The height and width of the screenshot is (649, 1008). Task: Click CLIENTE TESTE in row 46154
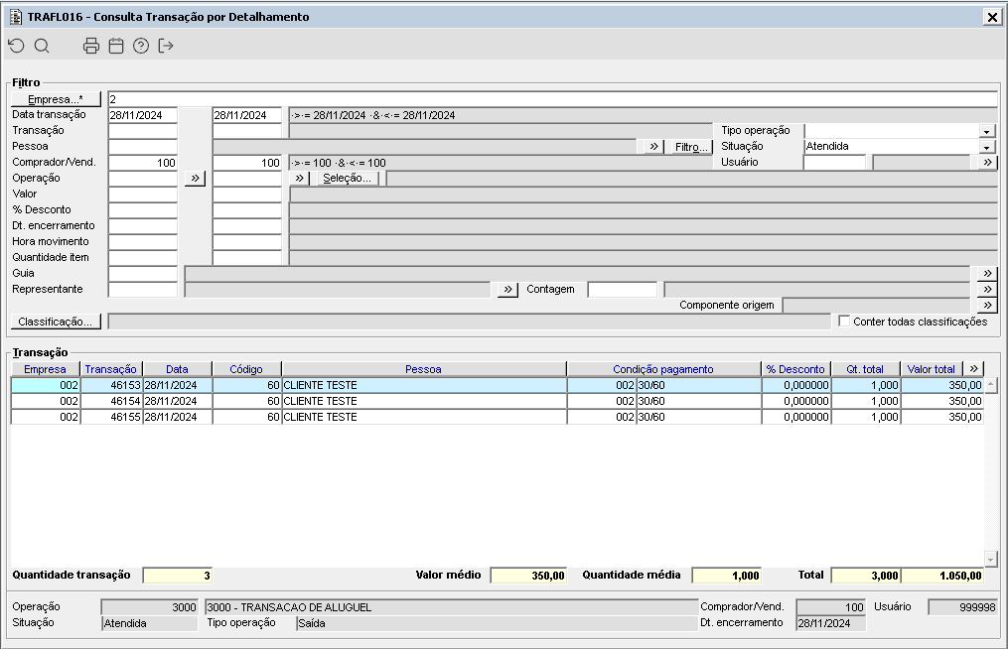coord(320,401)
